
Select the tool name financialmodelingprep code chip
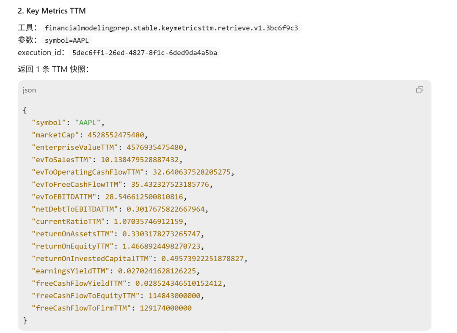tap(171, 28)
